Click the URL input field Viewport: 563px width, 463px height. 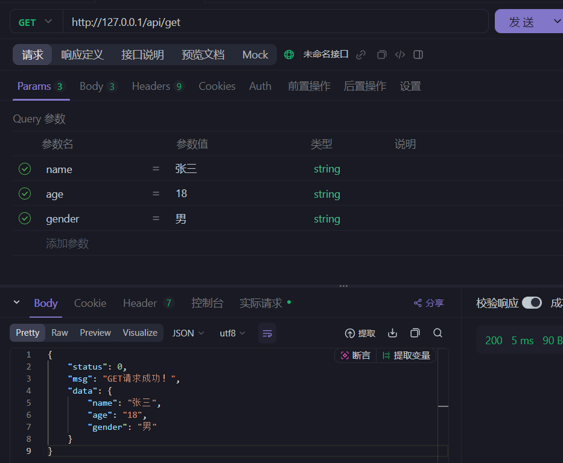(275, 22)
